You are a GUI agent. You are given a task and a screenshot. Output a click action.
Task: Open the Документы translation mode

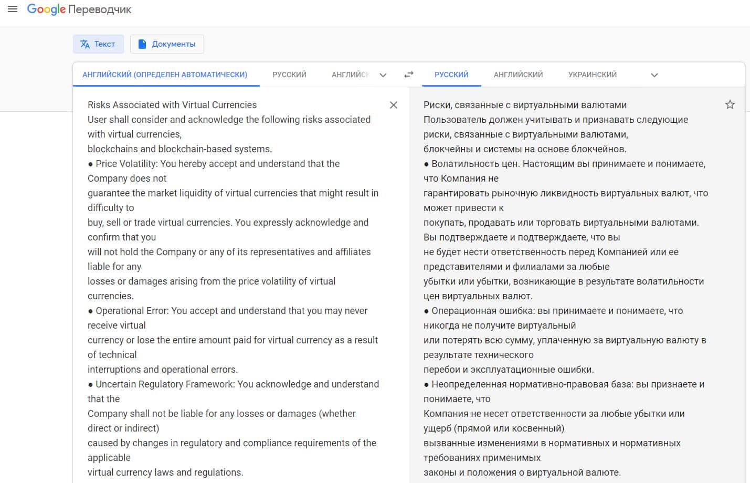coord(167,44)
